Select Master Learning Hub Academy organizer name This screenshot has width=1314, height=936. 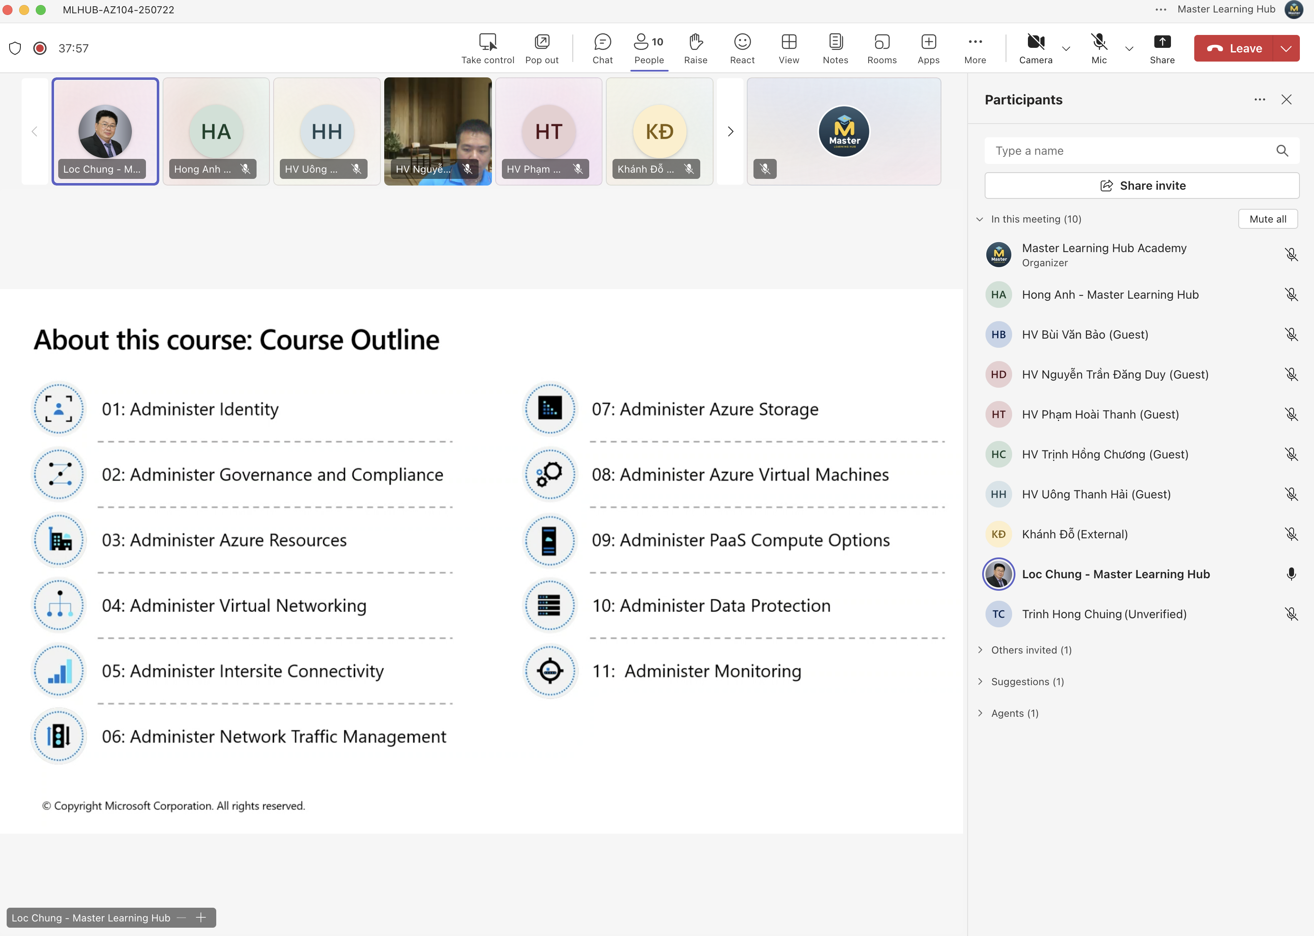[1104, 248]
